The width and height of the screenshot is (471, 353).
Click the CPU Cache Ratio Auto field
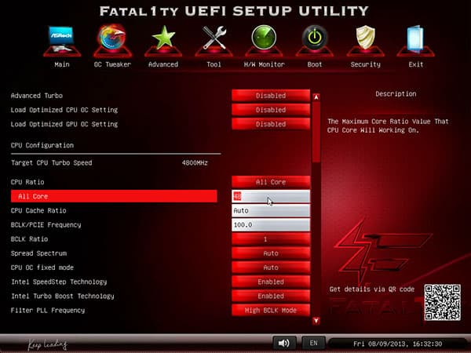click(271, 210)
